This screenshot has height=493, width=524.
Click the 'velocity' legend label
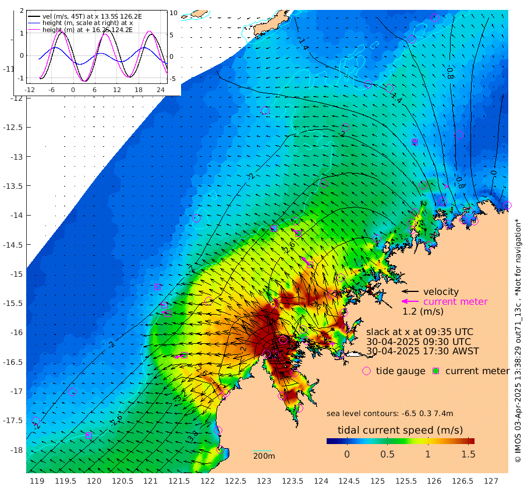(x=441, y=291)
